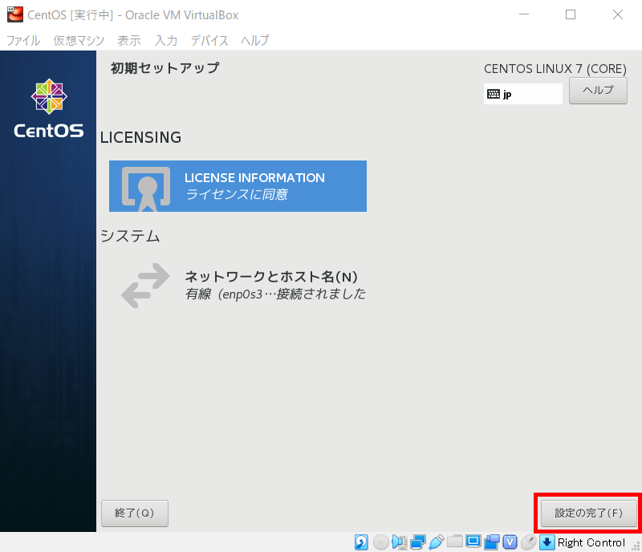Click the video capture status icon
642x552 pixels.
492,542
